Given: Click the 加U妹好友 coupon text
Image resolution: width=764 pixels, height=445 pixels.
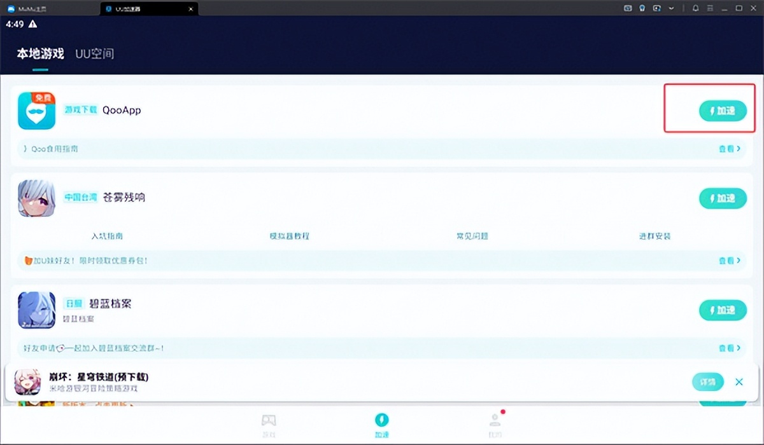Looking at the screenshot, I should coord(90,261).
